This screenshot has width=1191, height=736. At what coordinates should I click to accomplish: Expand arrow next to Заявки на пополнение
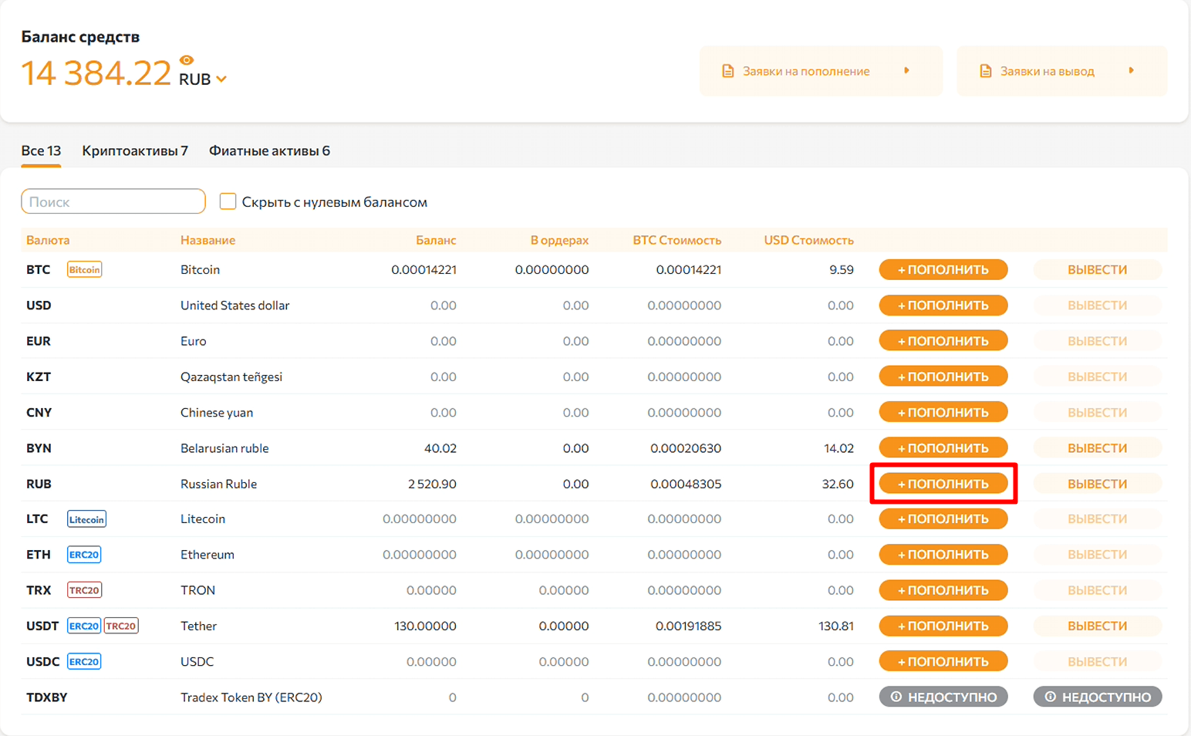[906, 71]
